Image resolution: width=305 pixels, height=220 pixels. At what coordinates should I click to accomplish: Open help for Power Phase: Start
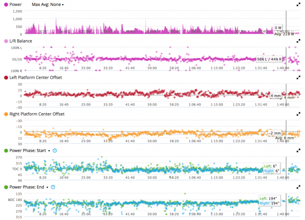click(x=55, y=150)
